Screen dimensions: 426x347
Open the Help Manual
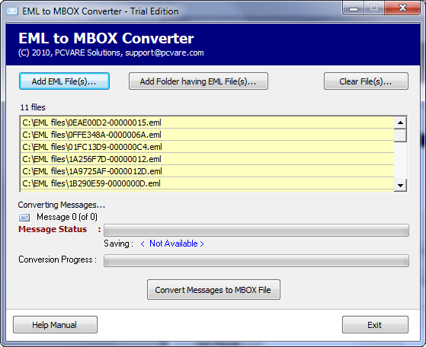(x=55, y=324)
